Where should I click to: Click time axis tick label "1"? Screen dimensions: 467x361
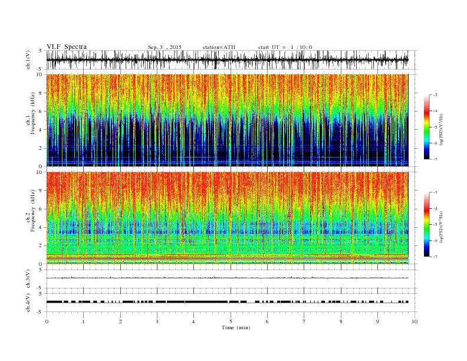(83, 321)
